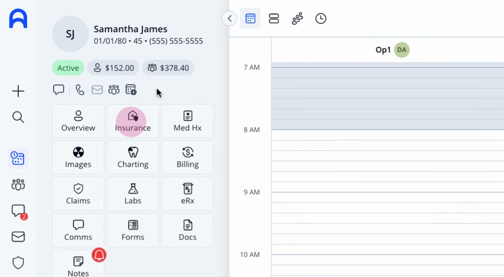
Task: Open search from the sidebar magnifier
Action: coord(18,117)
